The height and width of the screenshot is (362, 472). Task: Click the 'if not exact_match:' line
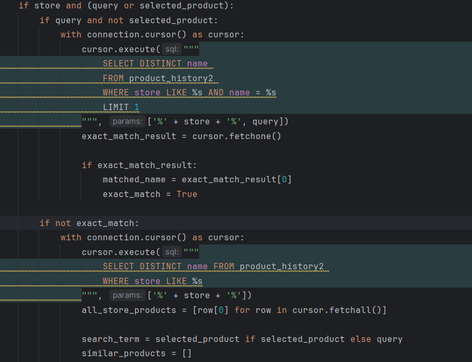pos(89,223)
